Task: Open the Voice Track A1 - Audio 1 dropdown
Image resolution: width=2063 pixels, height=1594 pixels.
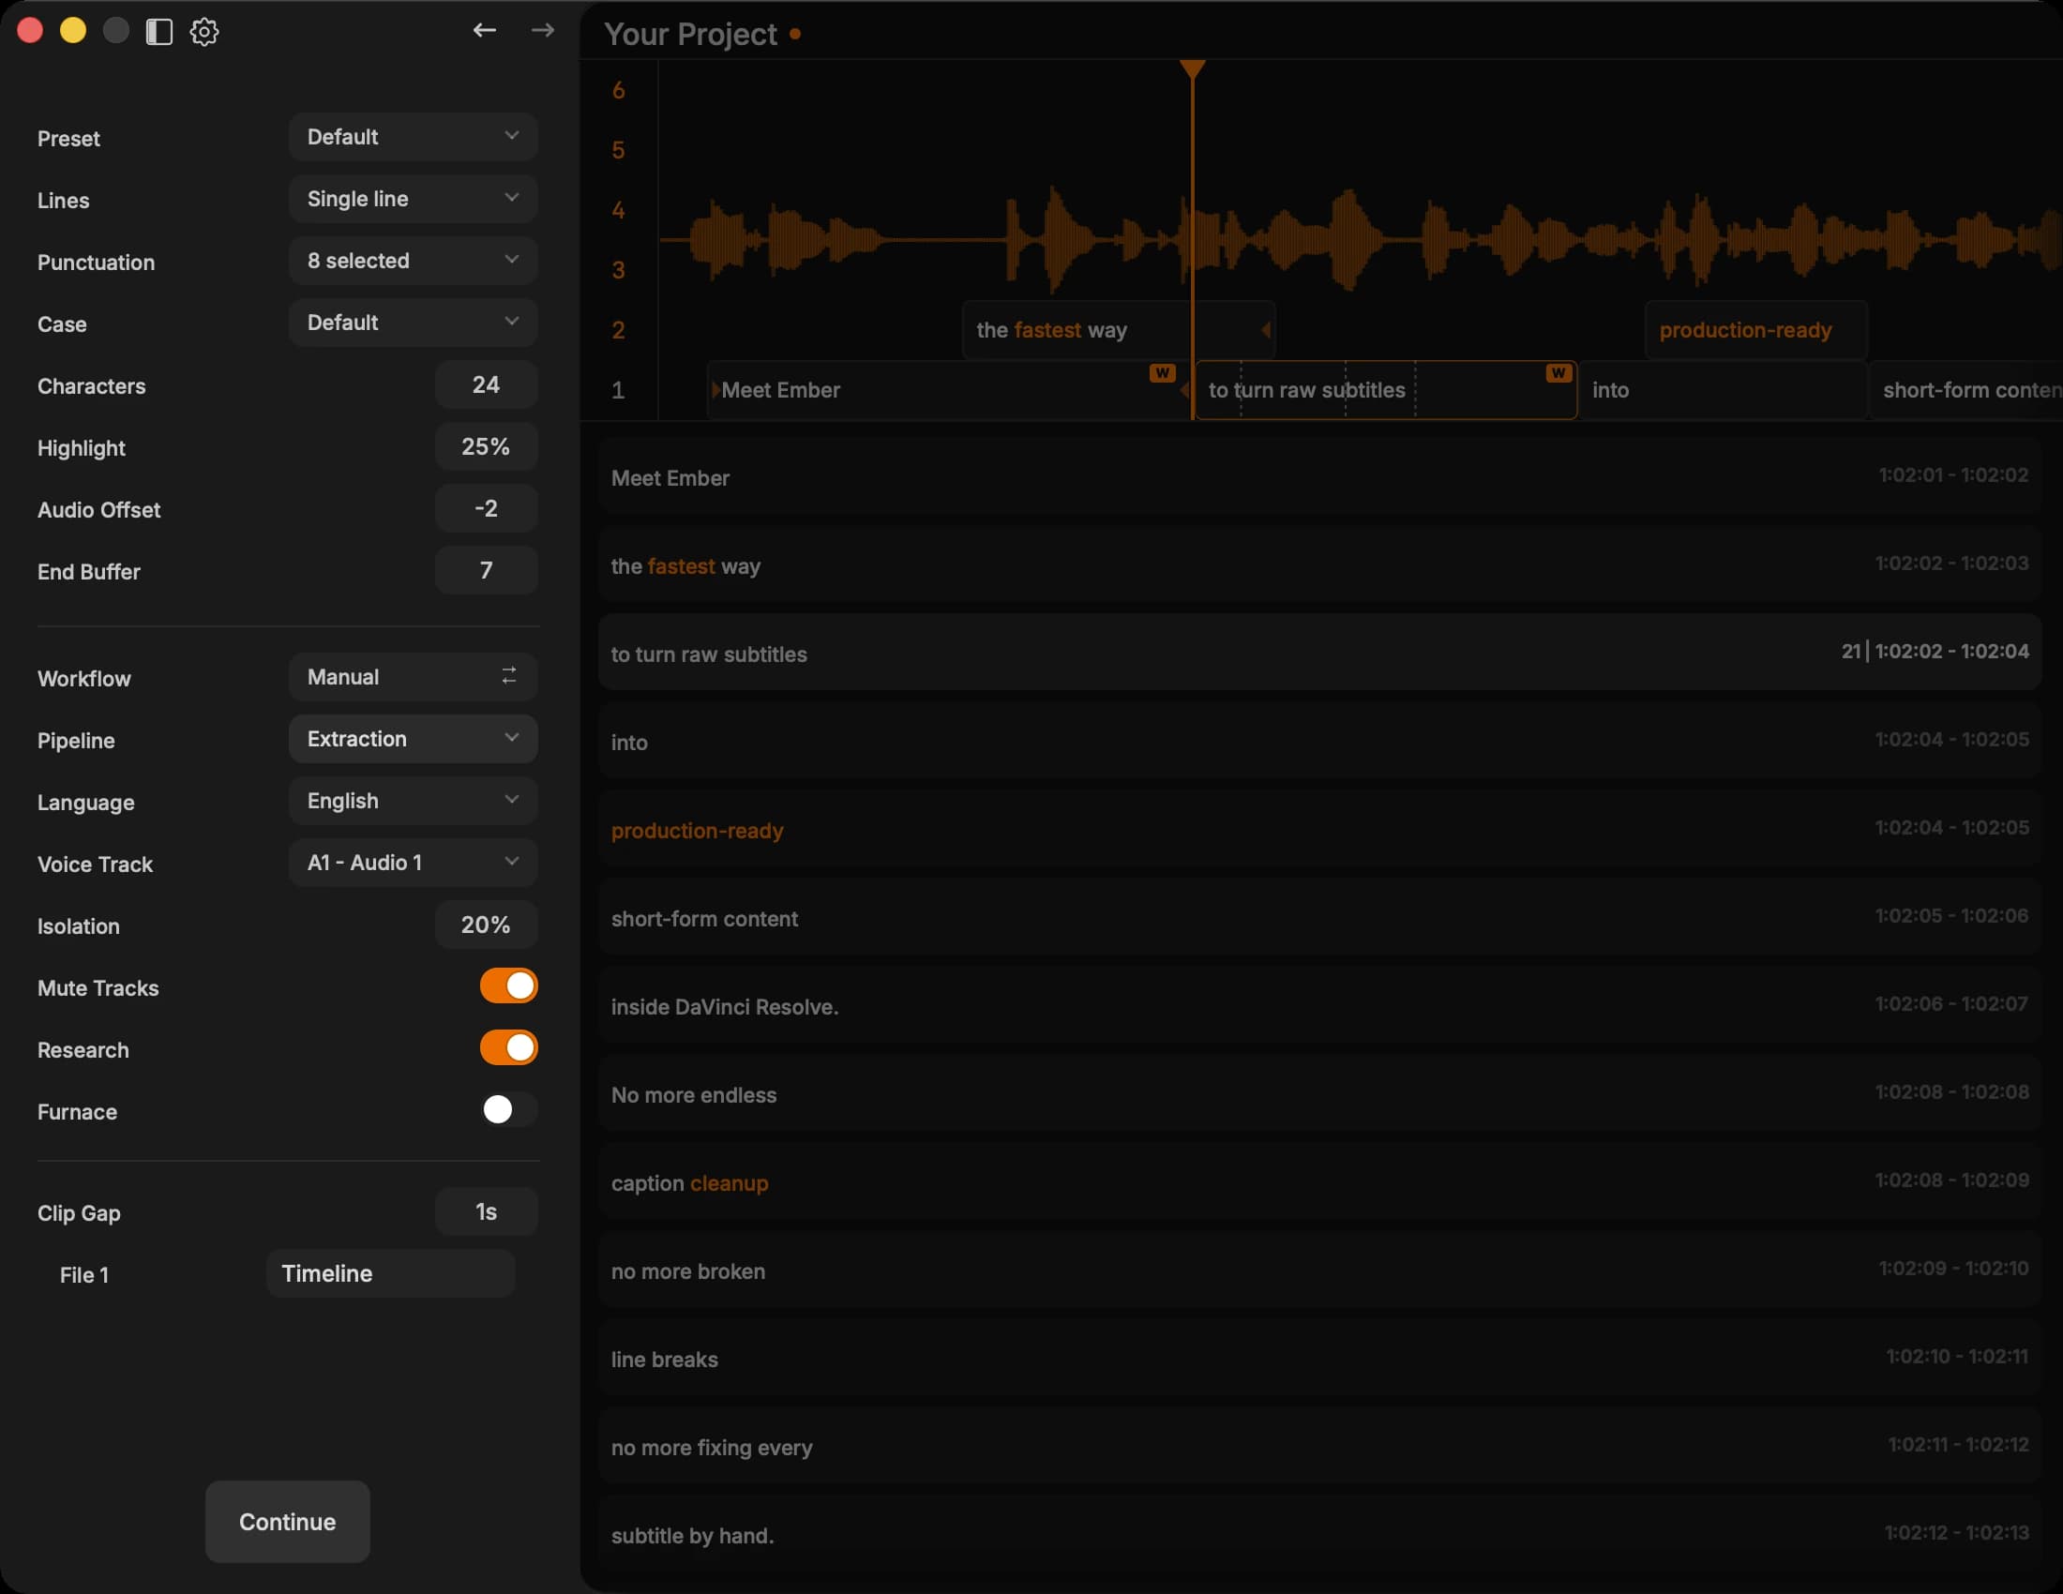Action: click(x=413, y=862)
